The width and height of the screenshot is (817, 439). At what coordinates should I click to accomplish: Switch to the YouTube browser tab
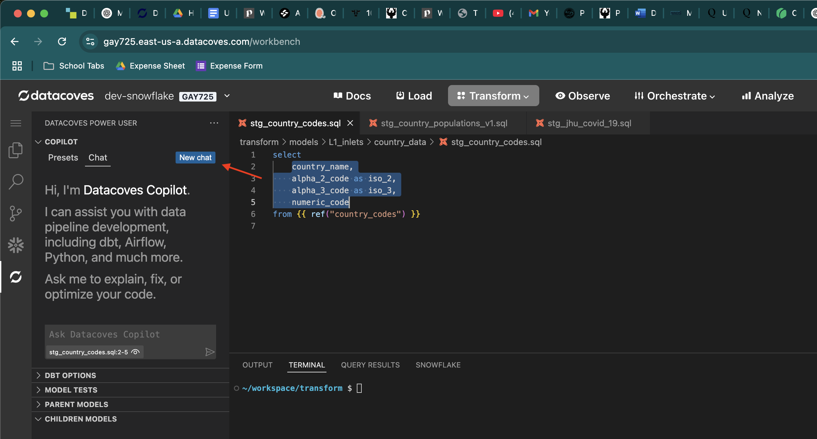pyautogui.click(x=503, y=13)
